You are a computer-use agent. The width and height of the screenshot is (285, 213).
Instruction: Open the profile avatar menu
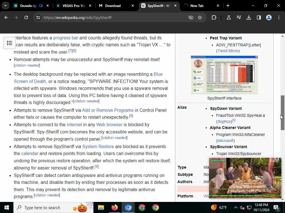click(269, 17)
